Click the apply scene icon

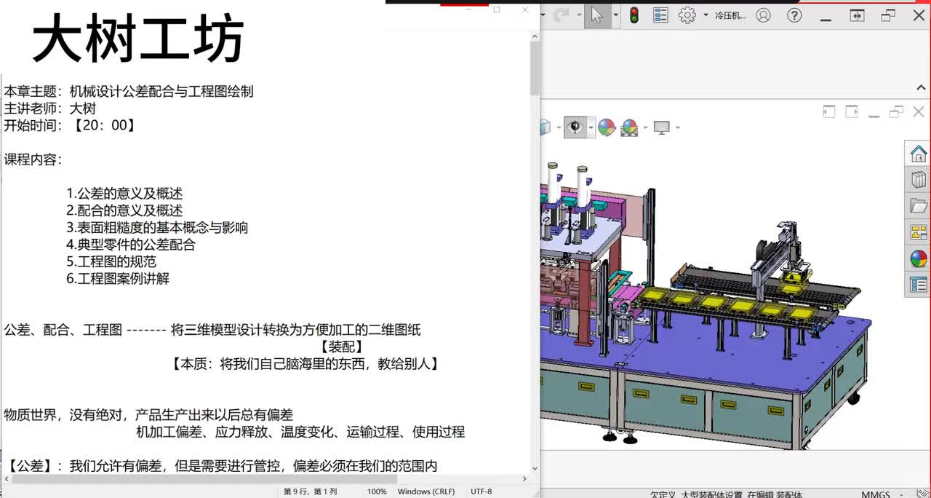pyautogui.click(x=629, y=127)
